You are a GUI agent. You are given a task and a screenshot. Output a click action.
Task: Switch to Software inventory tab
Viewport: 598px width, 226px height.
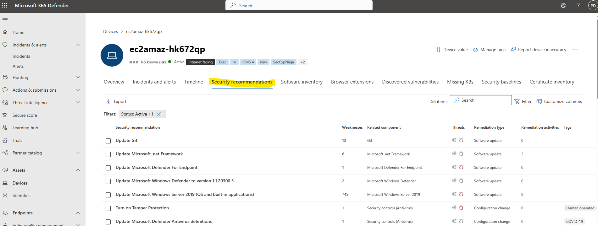click(302, 82)
